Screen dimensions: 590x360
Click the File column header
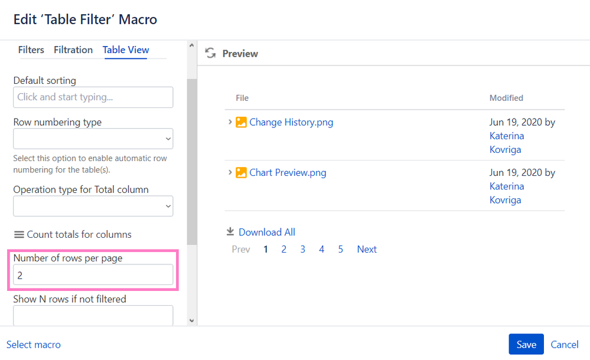pos(242,98)
